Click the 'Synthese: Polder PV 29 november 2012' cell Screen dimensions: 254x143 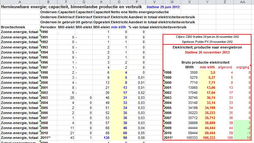(x=207, y=42)
